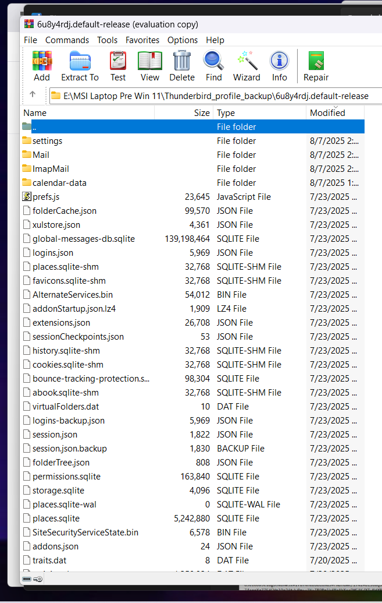The image size is (382, 603).
Task: Sort by the Name column header
Action: (87, 112)
